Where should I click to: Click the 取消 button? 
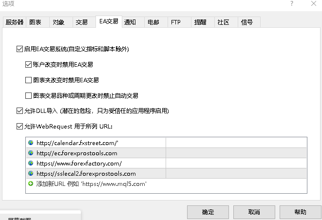click(x=254, y=212)
